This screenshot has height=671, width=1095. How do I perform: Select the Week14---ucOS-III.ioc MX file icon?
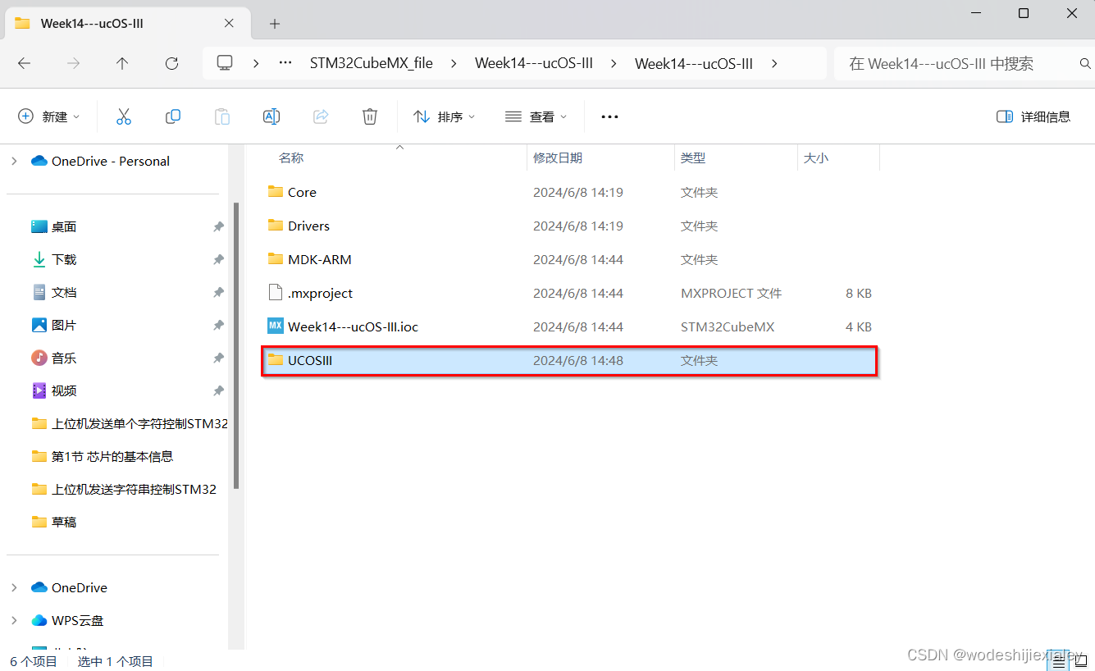coord(276,326)
